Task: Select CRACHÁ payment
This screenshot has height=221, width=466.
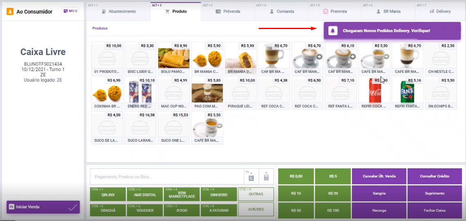Action: tap(108, 210)
